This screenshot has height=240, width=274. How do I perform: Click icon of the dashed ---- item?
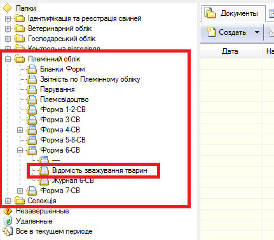click(x=44, y=160)
